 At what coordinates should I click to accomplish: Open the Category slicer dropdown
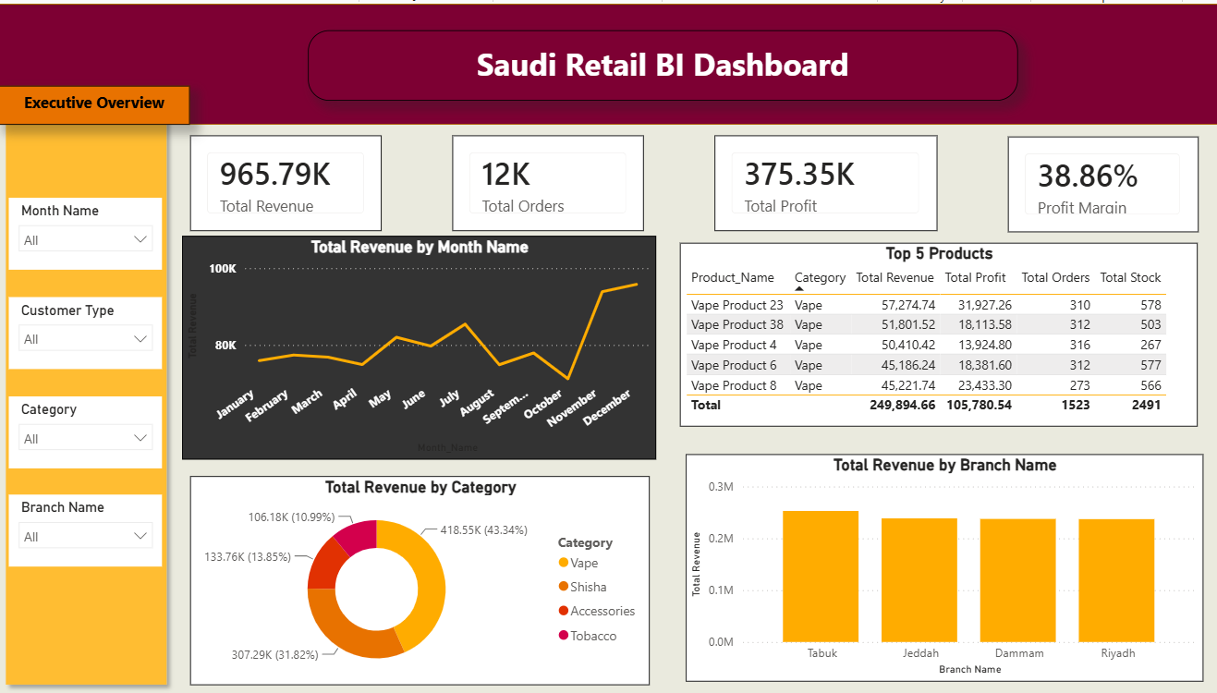tap(86, 438)
